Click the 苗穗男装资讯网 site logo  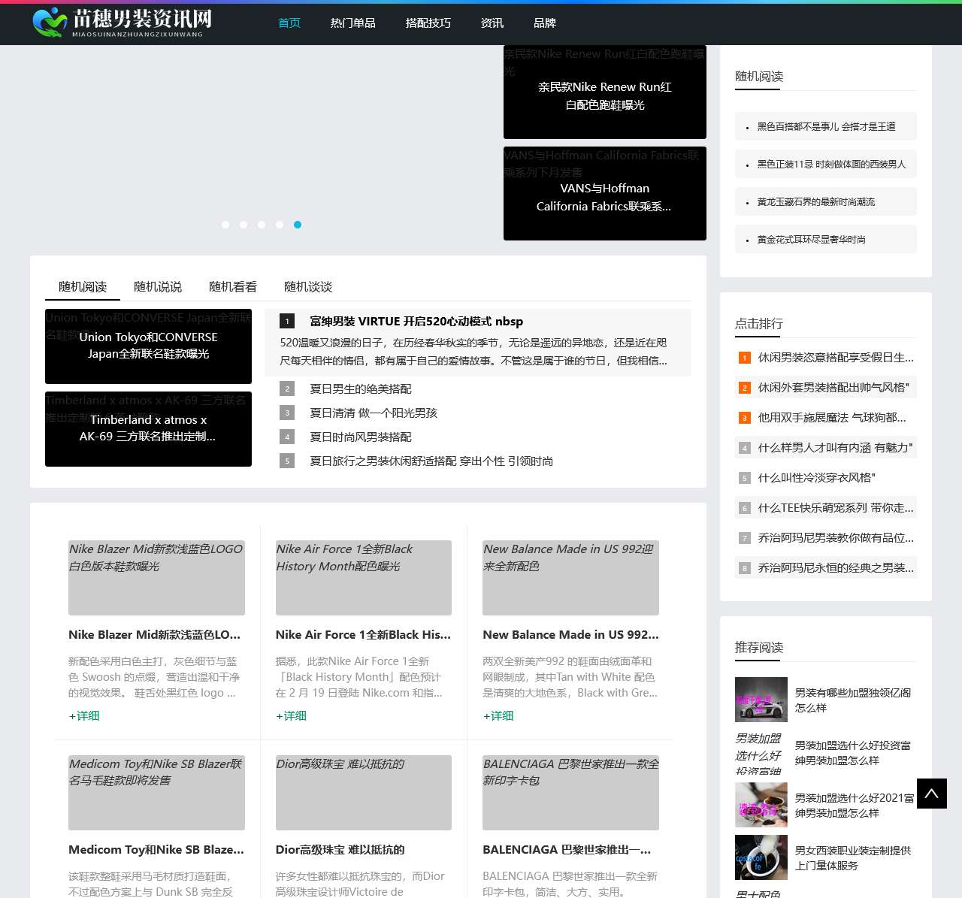pyautogui.click(x=123, y=23)
